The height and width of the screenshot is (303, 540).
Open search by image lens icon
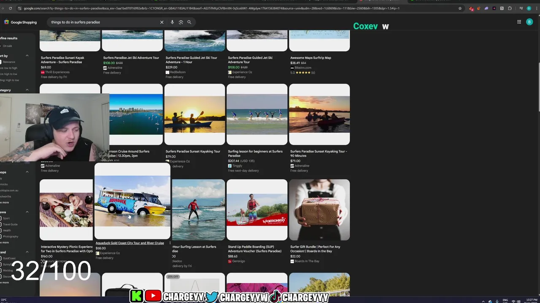[181, 22]
